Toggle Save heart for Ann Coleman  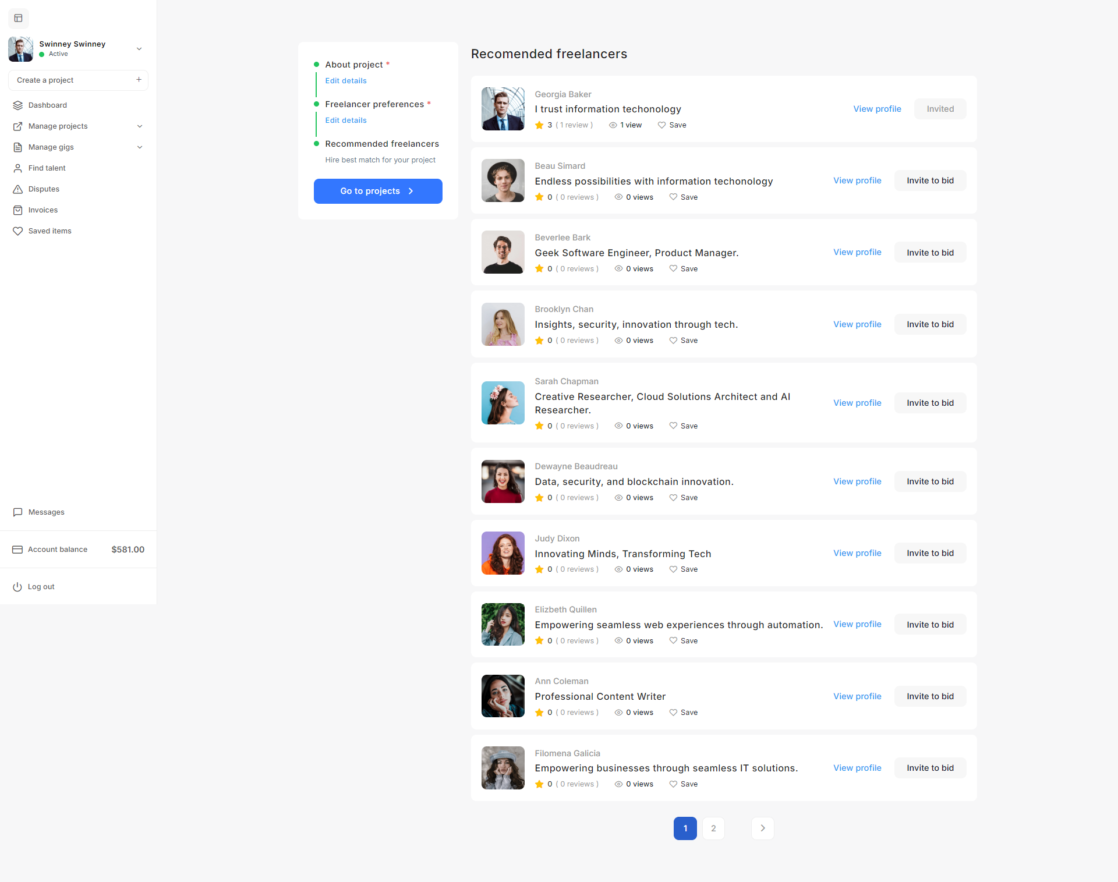pos(673,713)
